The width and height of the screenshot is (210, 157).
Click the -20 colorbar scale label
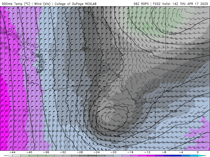click(x=113, y=152)
